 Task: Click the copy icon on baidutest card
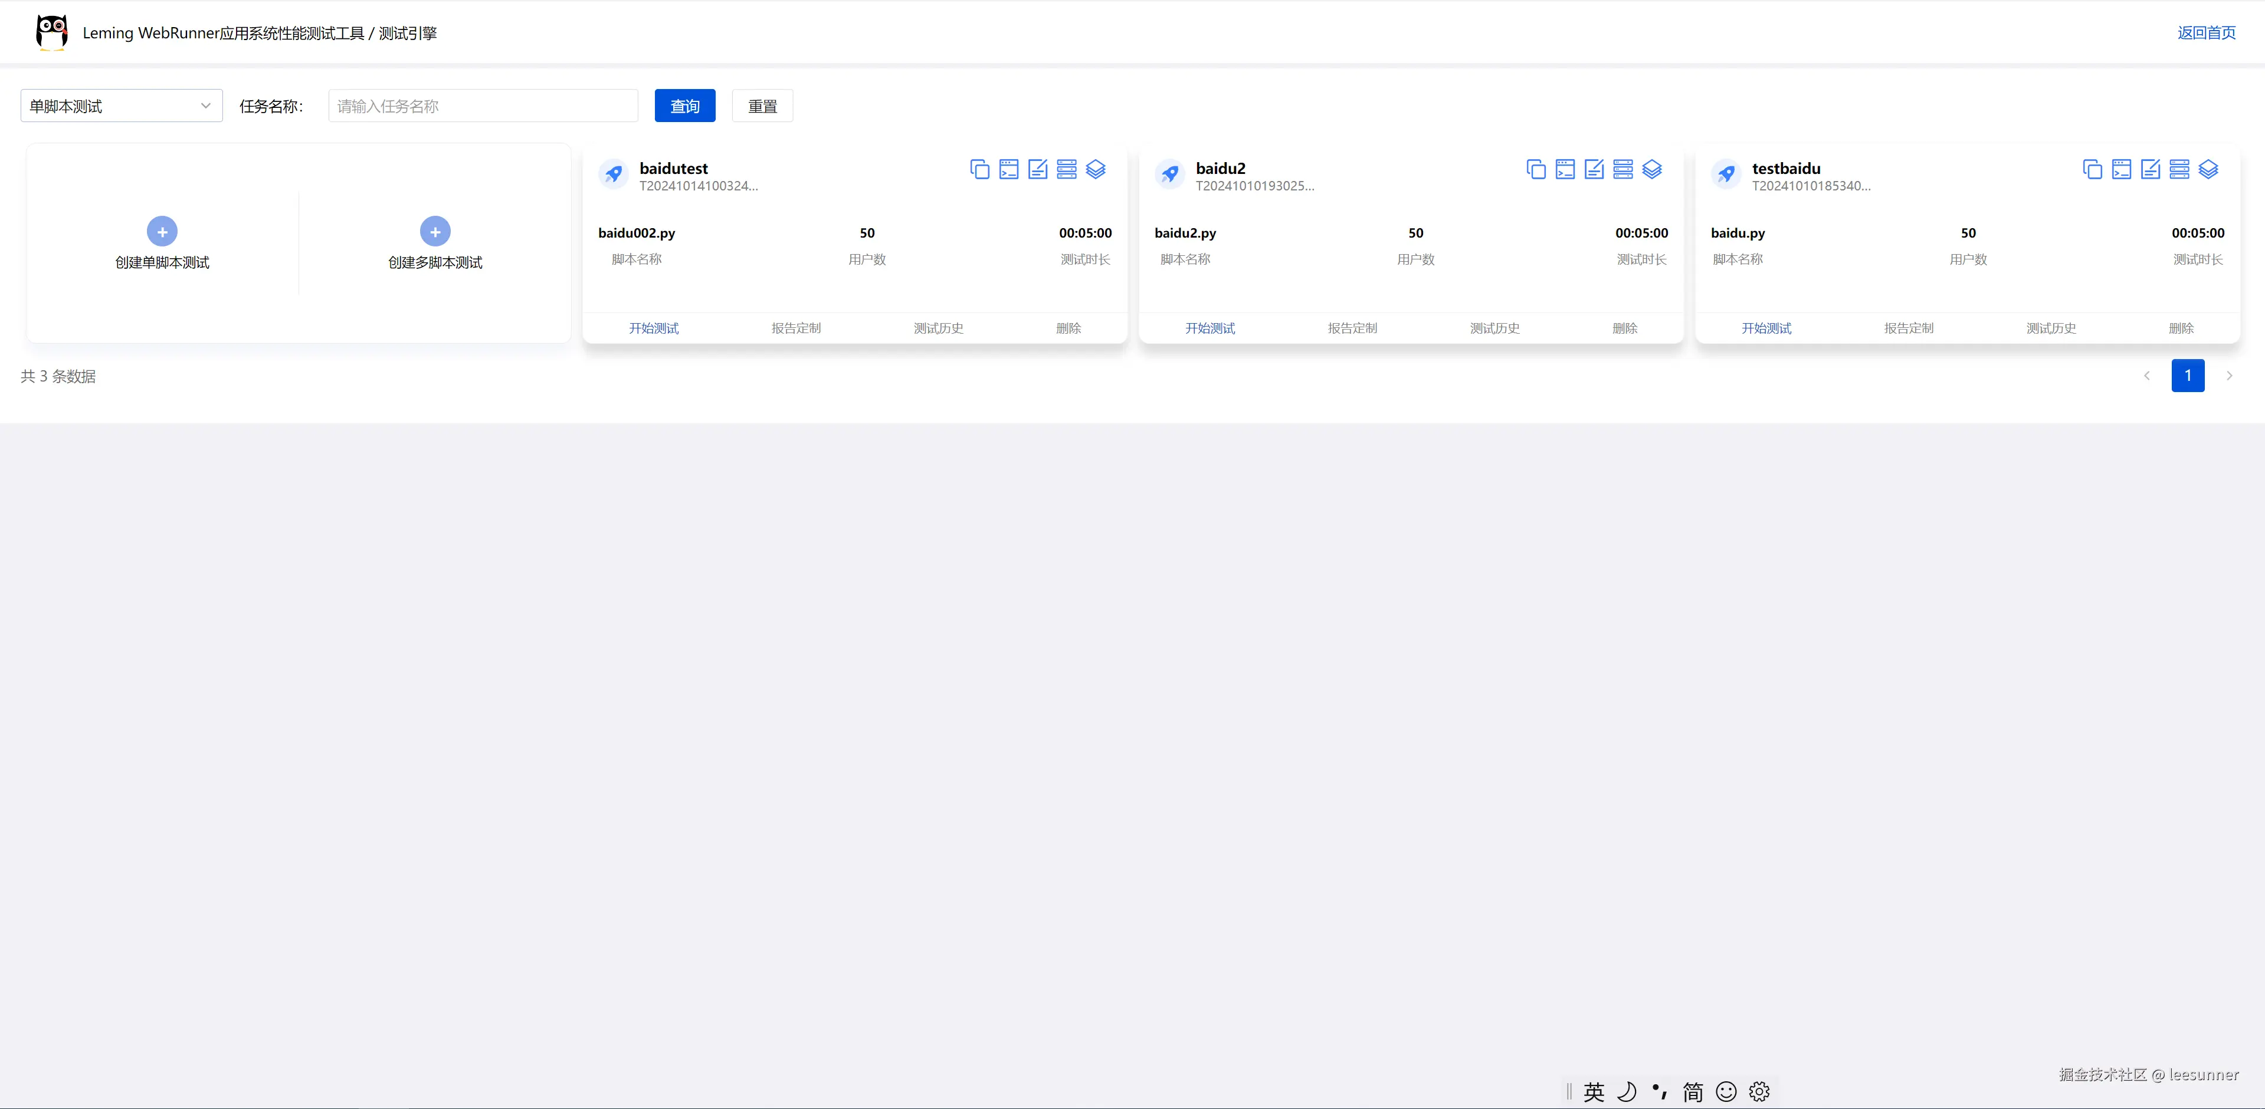979,170
